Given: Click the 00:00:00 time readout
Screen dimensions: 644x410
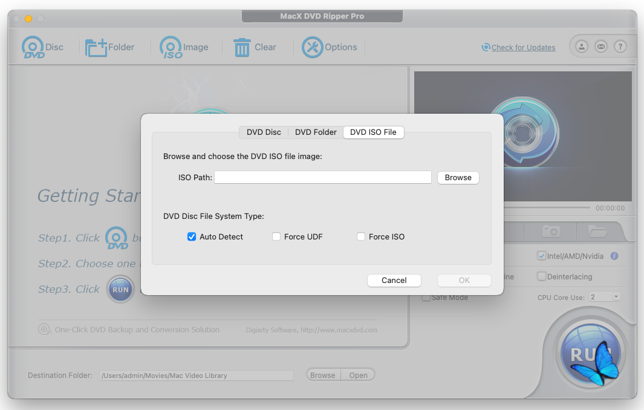Looking at the screenshot, I should click(610, 208).
